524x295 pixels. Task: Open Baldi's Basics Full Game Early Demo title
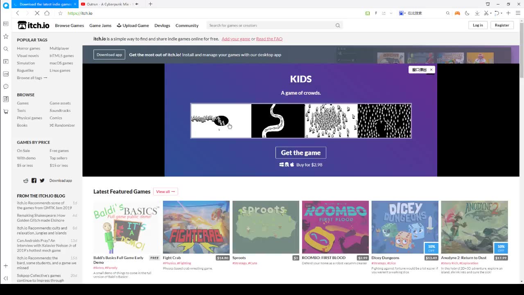click(x=118, y=260)
